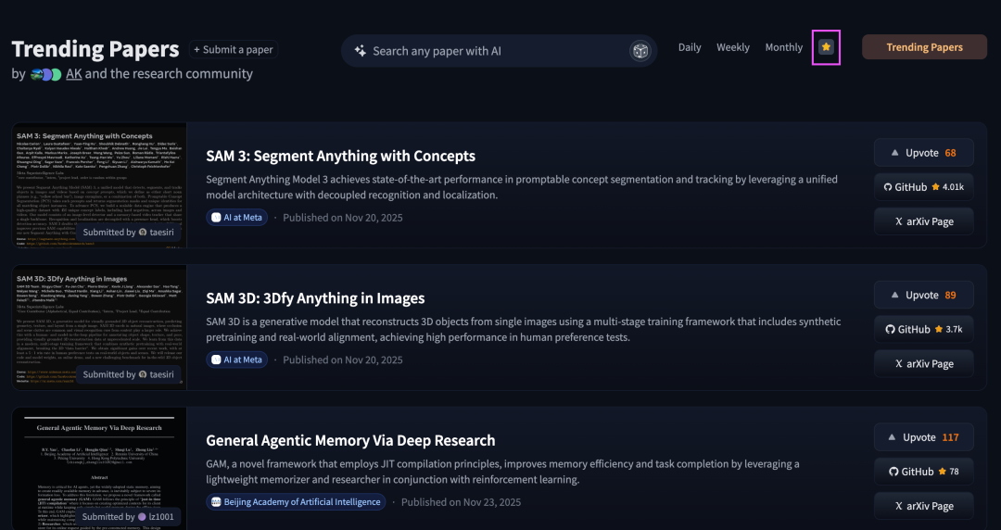Open GitHub repo with 78 stars
The image size is (1001, 530).
coord(923,472)
